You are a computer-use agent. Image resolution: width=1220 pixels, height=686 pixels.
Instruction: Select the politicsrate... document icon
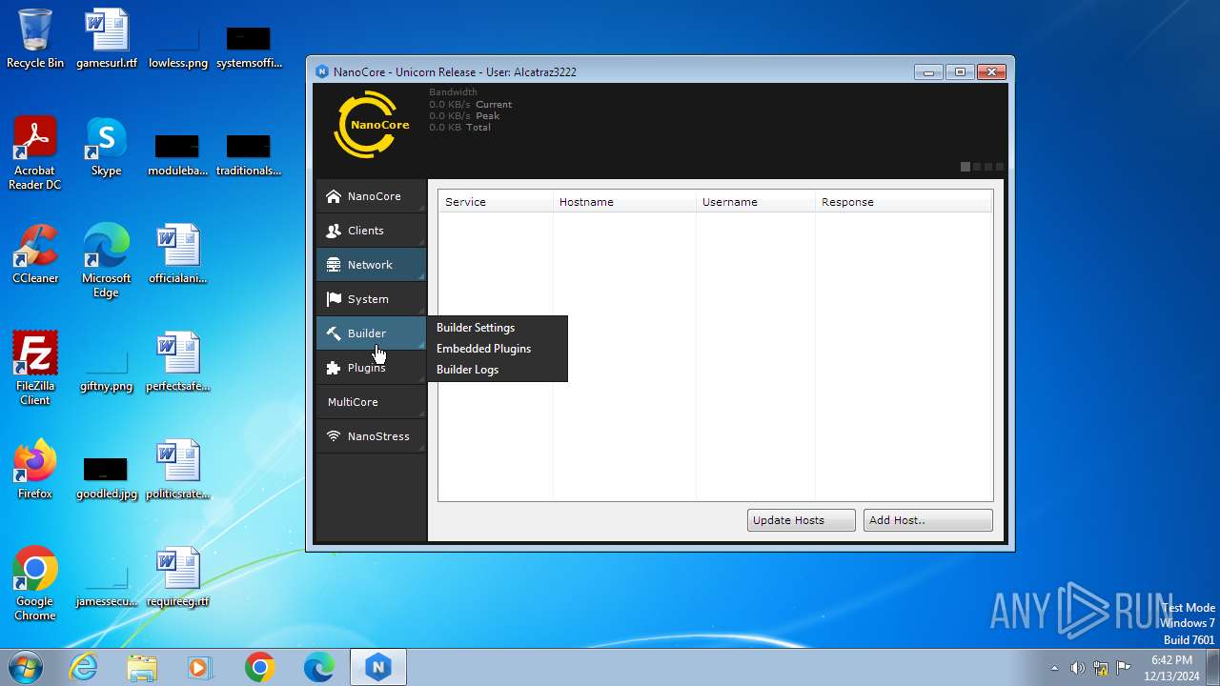178,471
